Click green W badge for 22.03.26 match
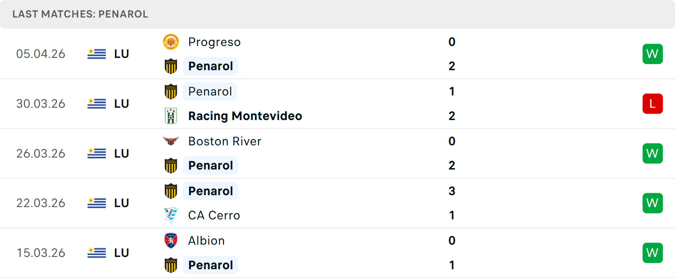The width and height of the screenshot is (675, 278). (652, 203)
